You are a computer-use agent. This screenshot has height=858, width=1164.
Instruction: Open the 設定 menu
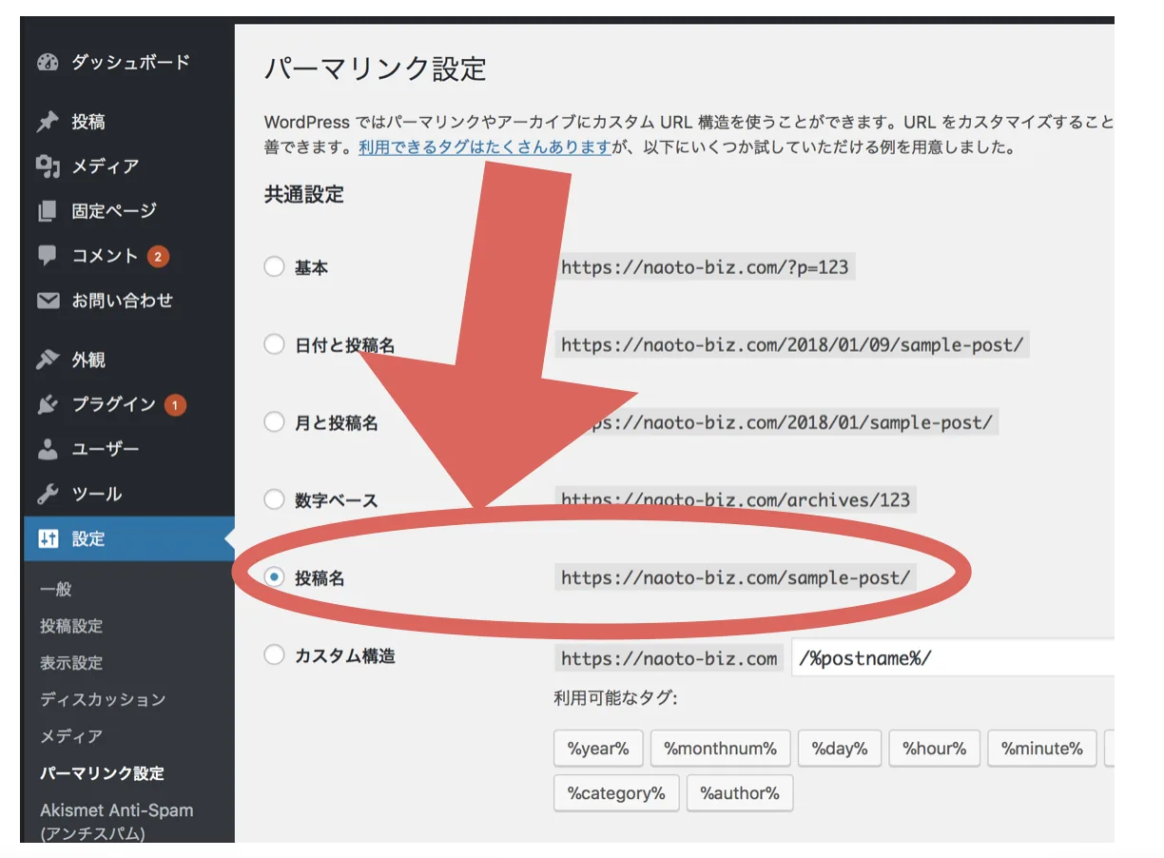pyautogui.click(x=127, y=538)
